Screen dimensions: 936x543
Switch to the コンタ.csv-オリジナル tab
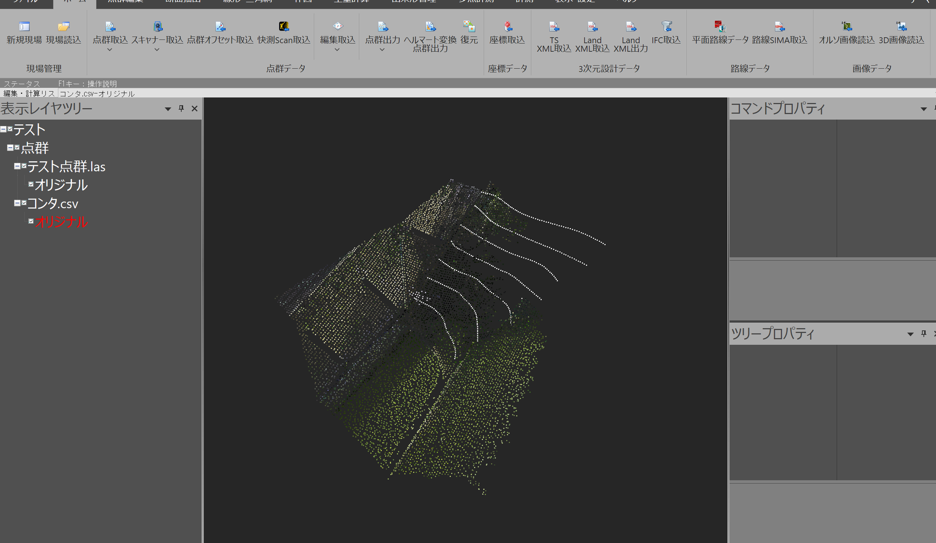click(x=97, y=94)
